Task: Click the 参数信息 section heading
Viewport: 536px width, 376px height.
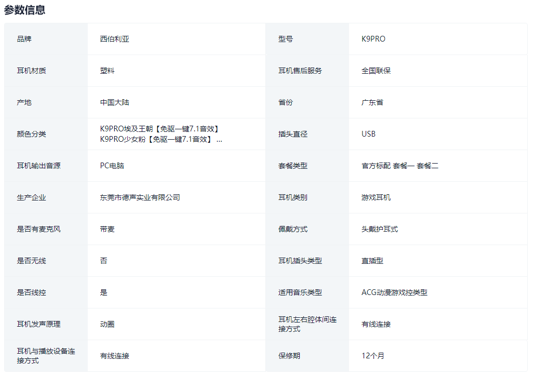Action: [24, 10]
